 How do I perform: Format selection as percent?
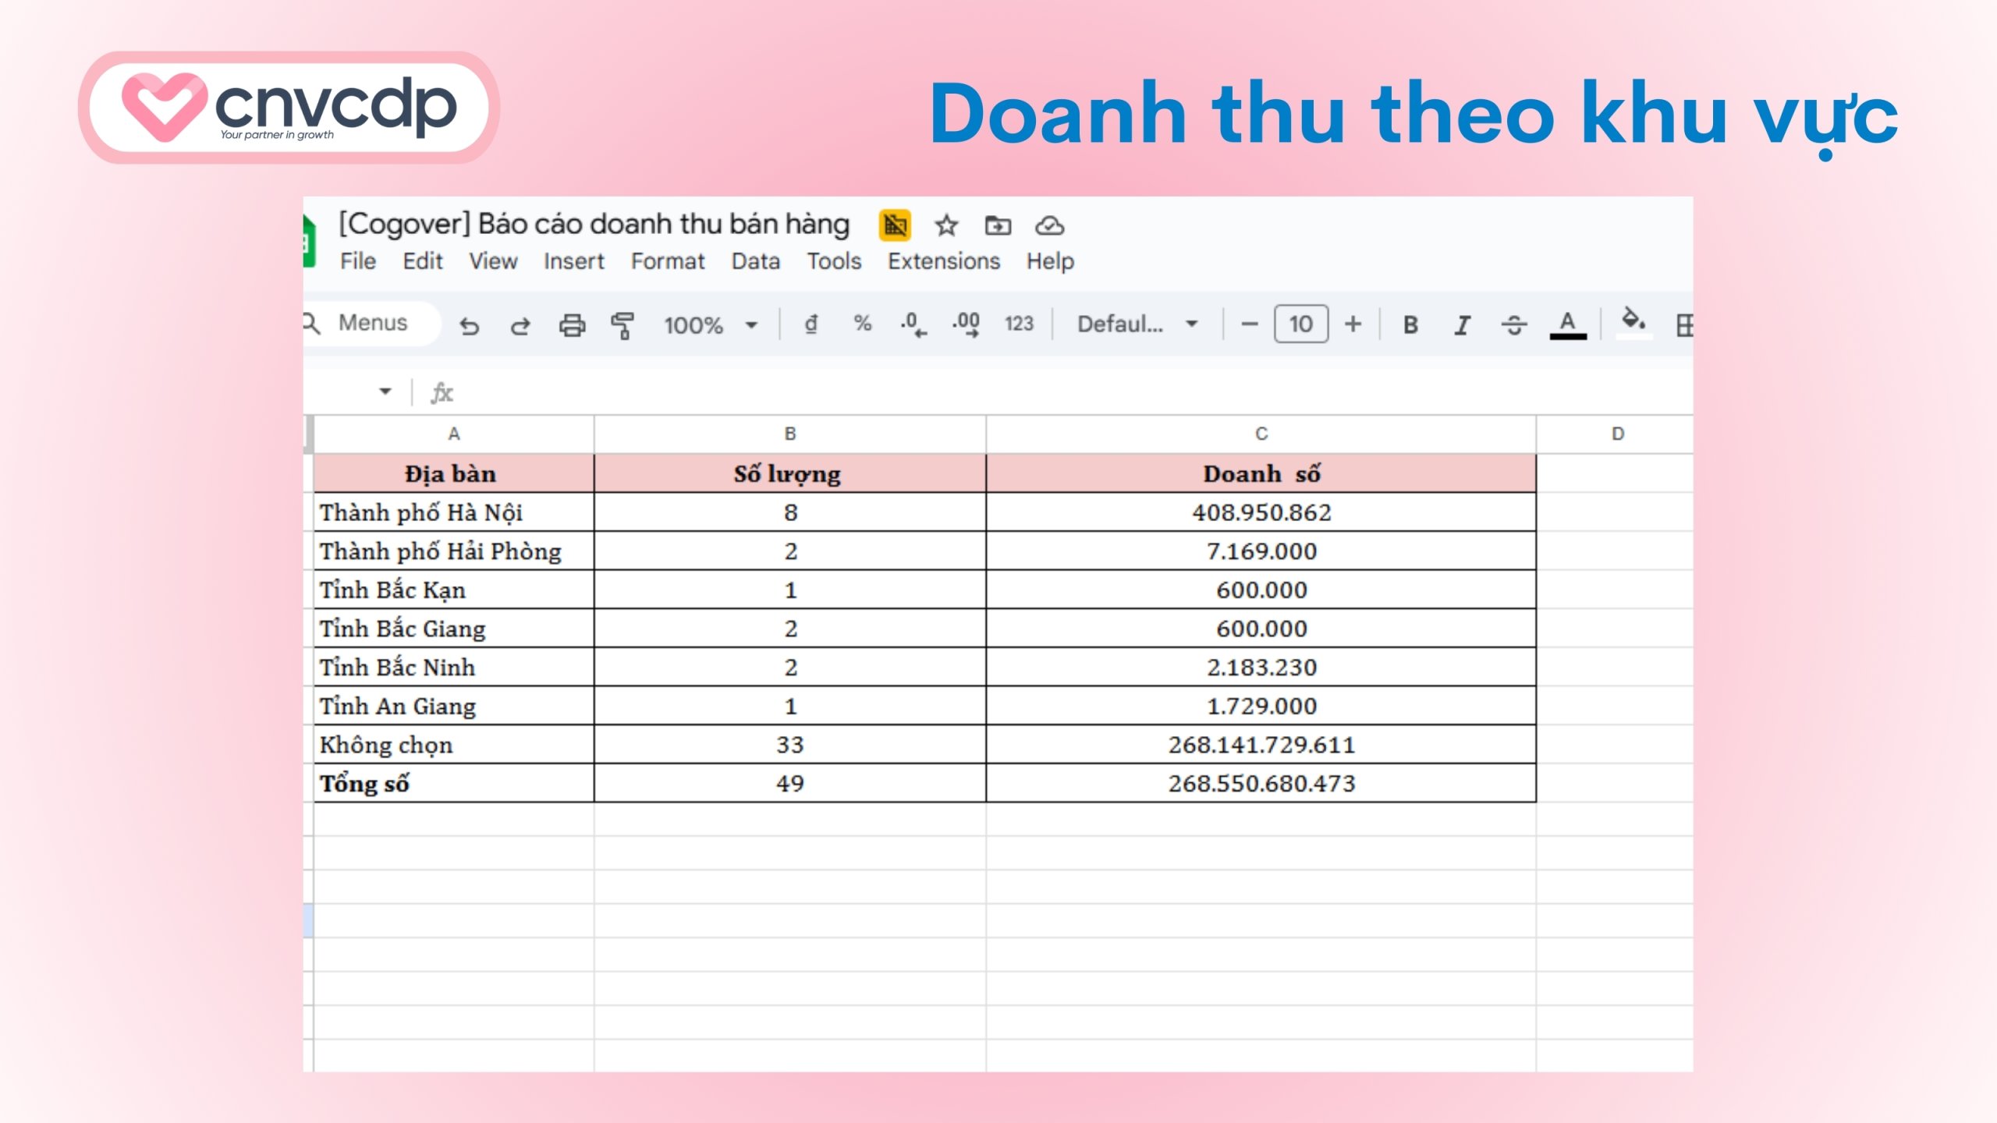click(x=861, y=324)
